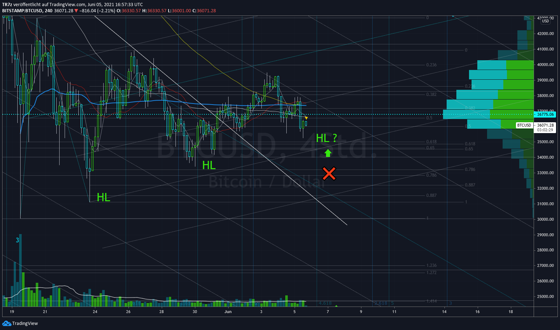
Task: Click the change value −816.04 (−2.21%)
Action: [x=97, y=10]
